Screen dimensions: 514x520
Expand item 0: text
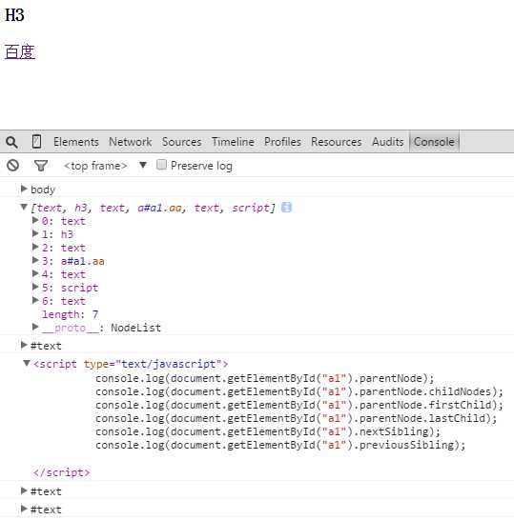[35, 221]
